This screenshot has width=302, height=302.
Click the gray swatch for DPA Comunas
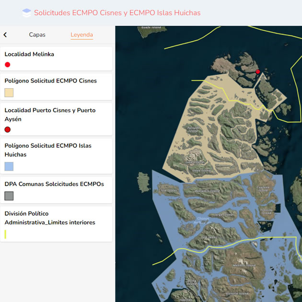tap(9, 196)
